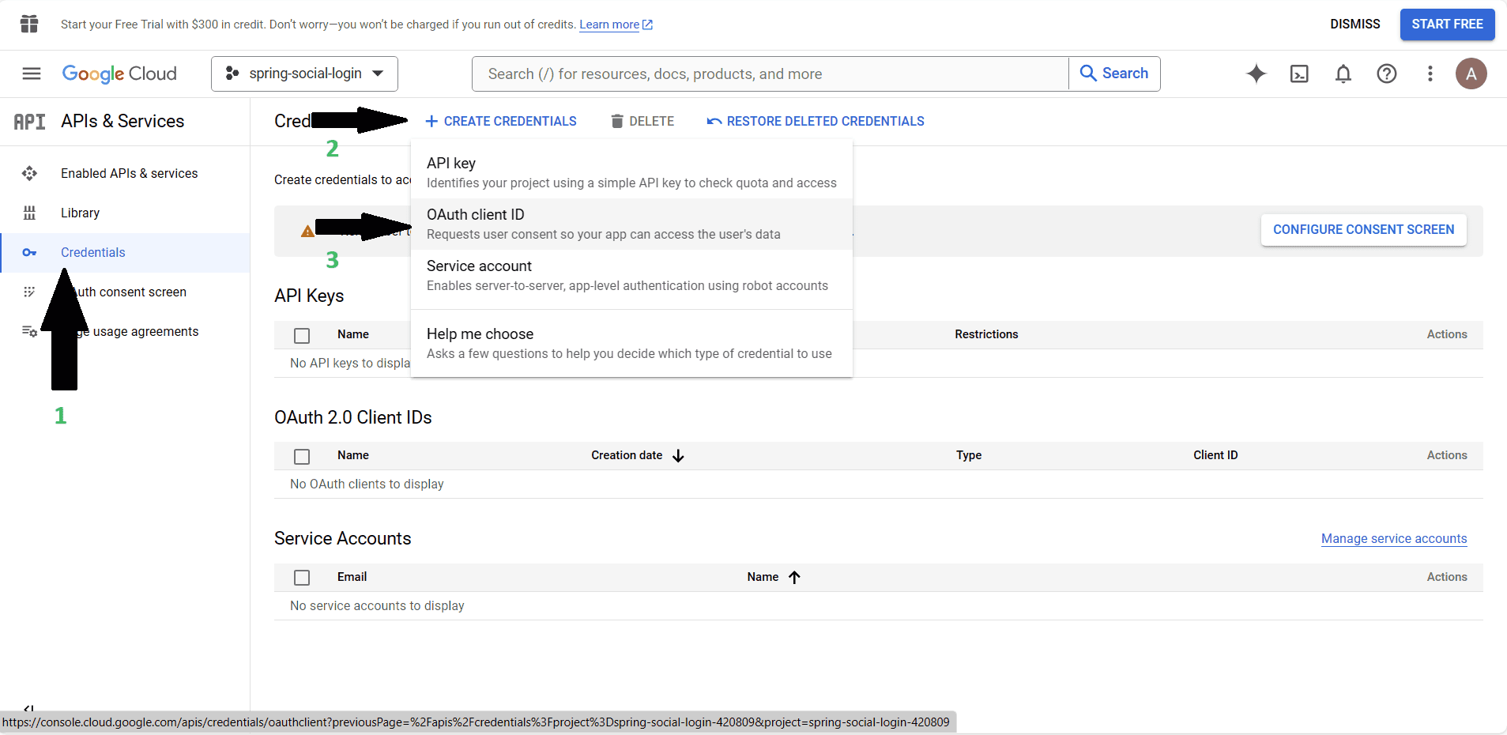Select all Service Accounts checkbox
The height and width of the screenshot is (735, 1507).
[302, 578]
